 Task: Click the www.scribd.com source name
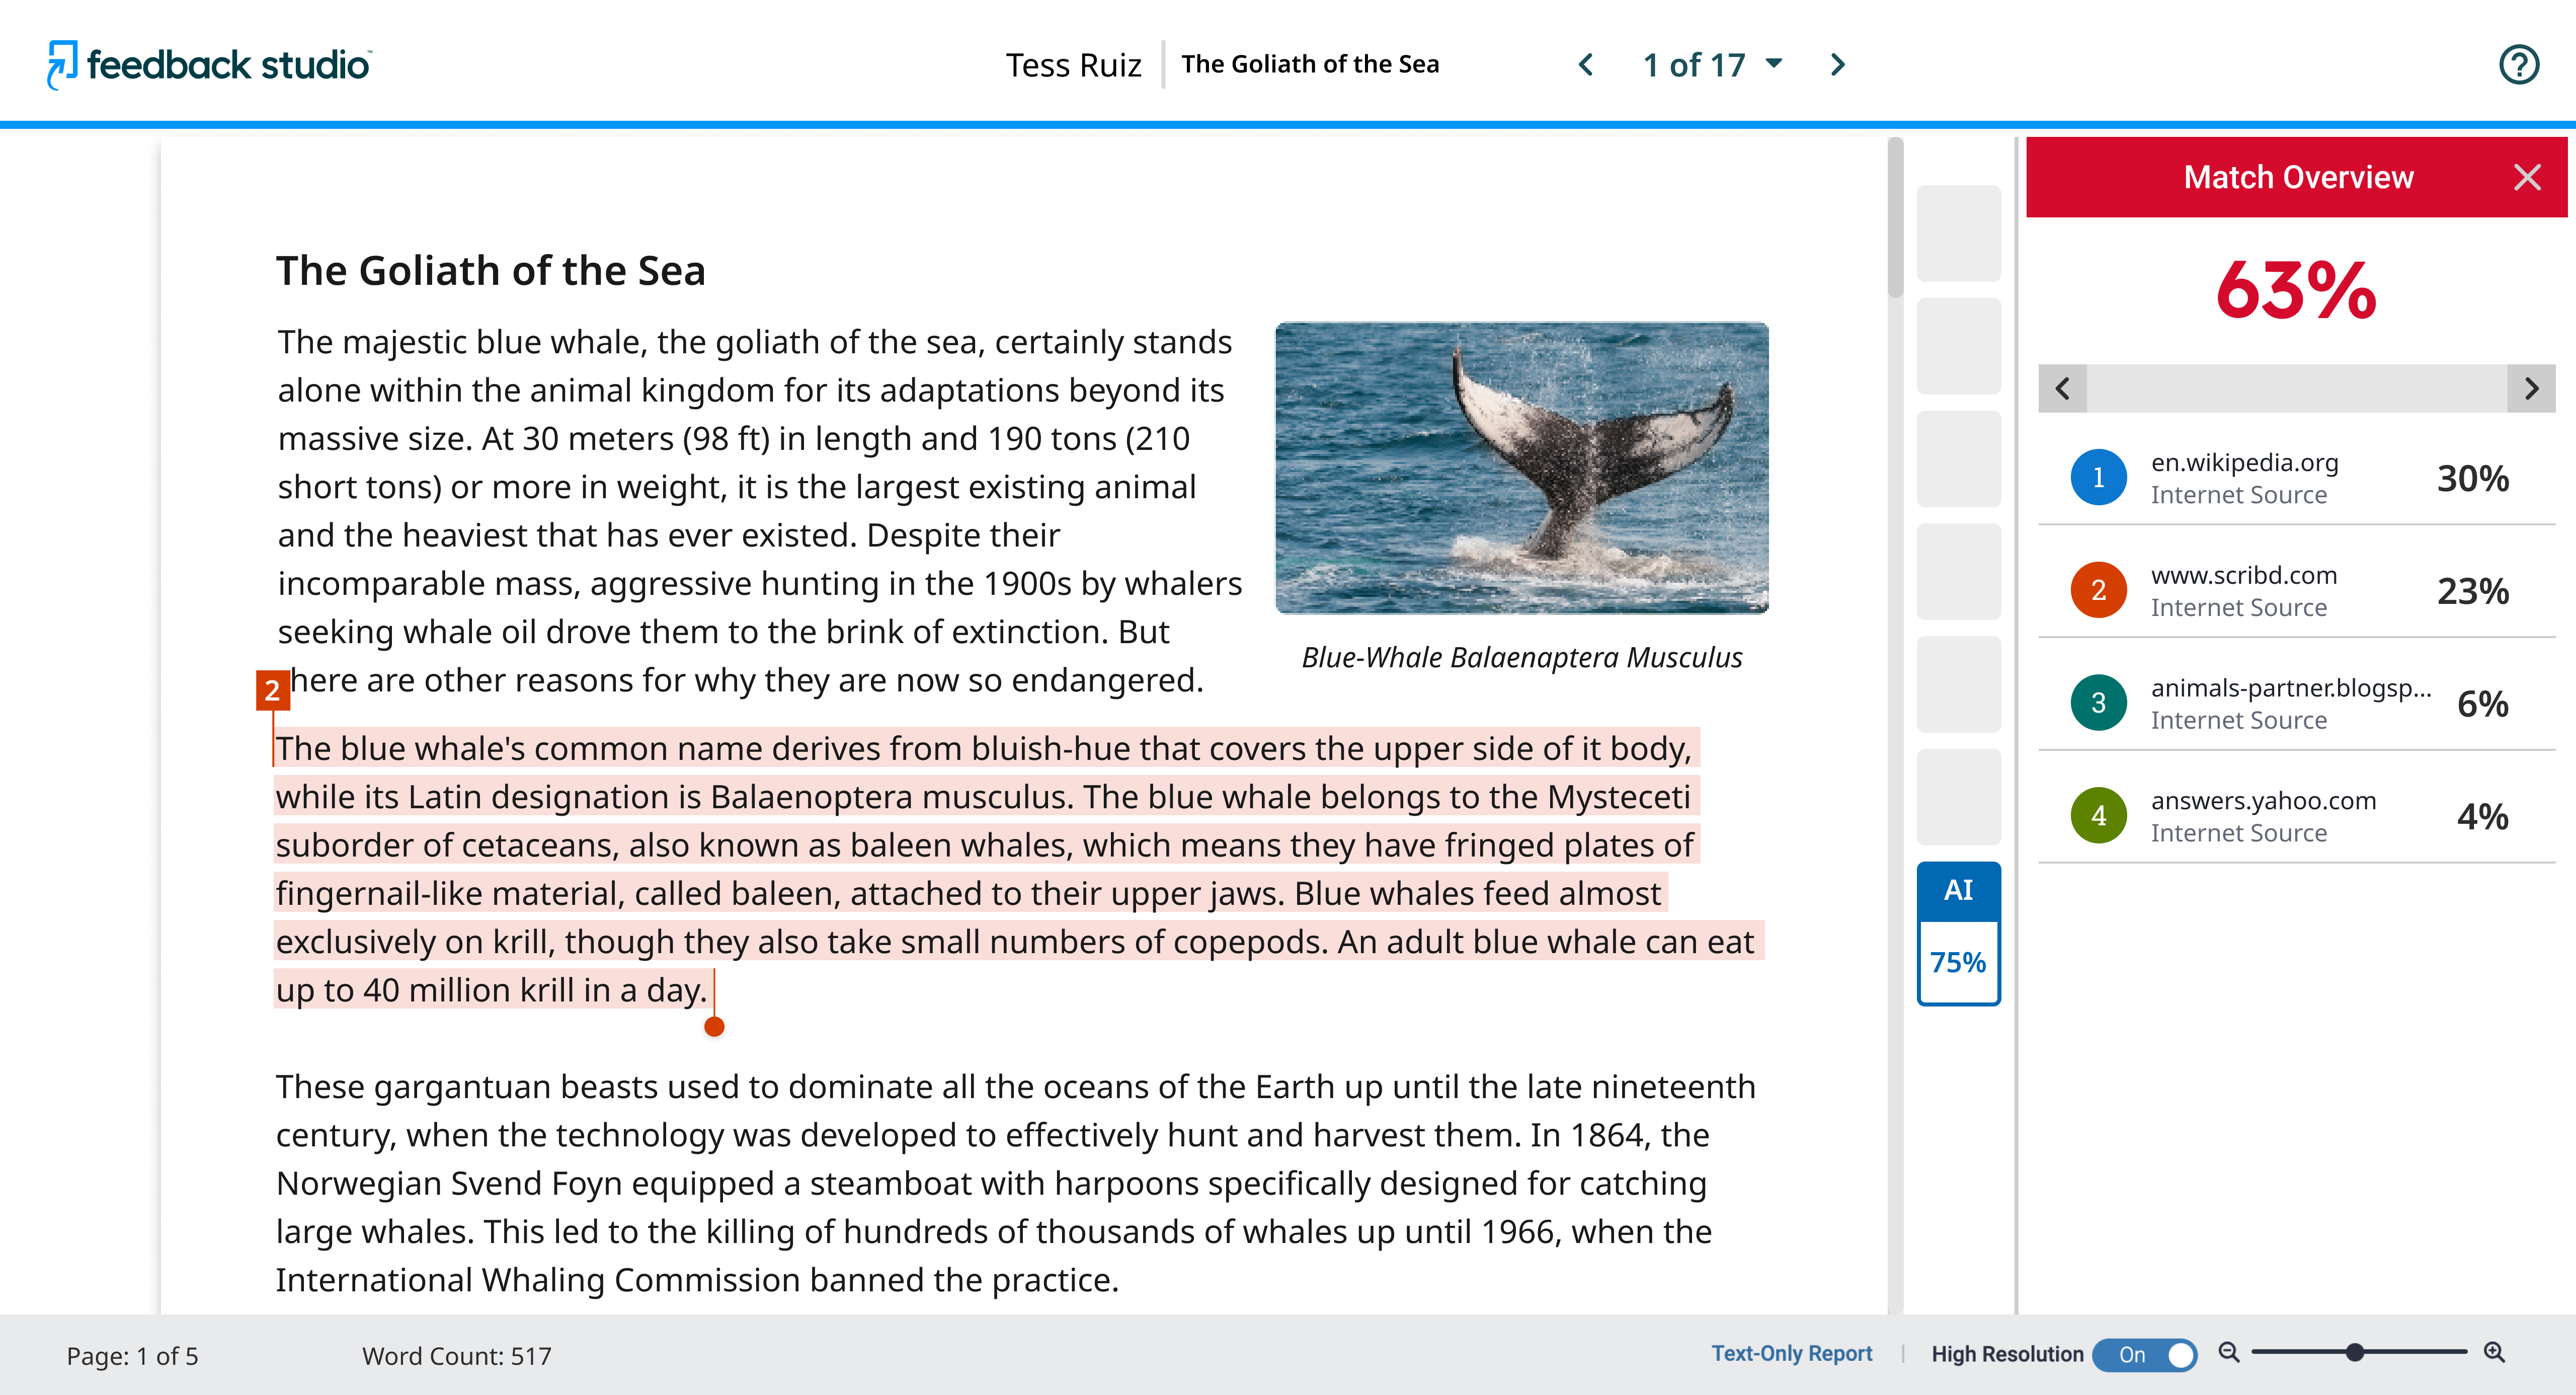[x=2243, y=575]
